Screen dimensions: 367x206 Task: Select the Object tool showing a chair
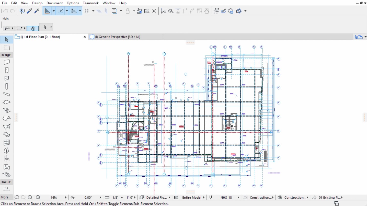(6, 158)
